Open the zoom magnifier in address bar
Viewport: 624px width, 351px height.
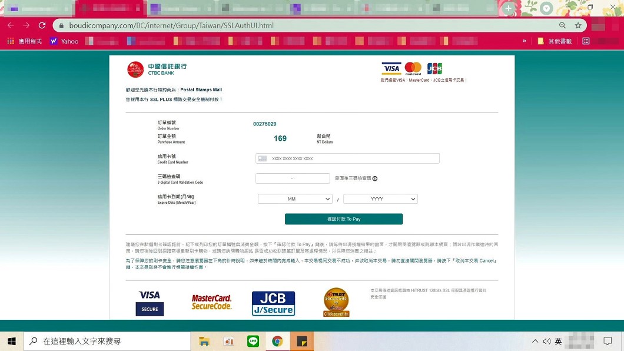click(562, 25)
